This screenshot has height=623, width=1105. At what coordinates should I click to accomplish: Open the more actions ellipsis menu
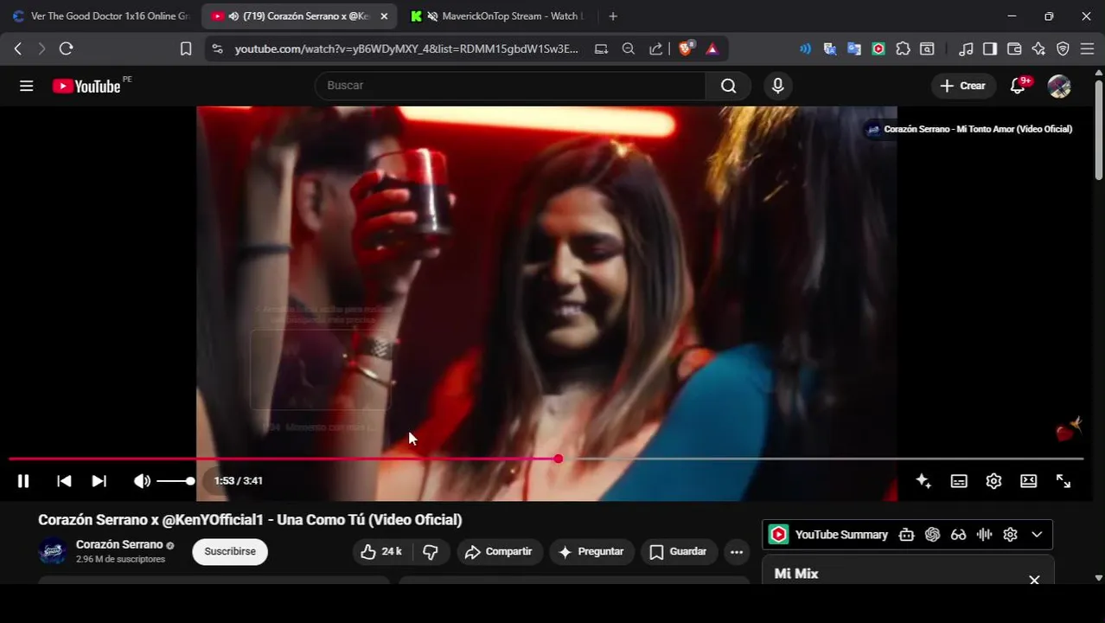pyautogui.click(x=737, y=552)
